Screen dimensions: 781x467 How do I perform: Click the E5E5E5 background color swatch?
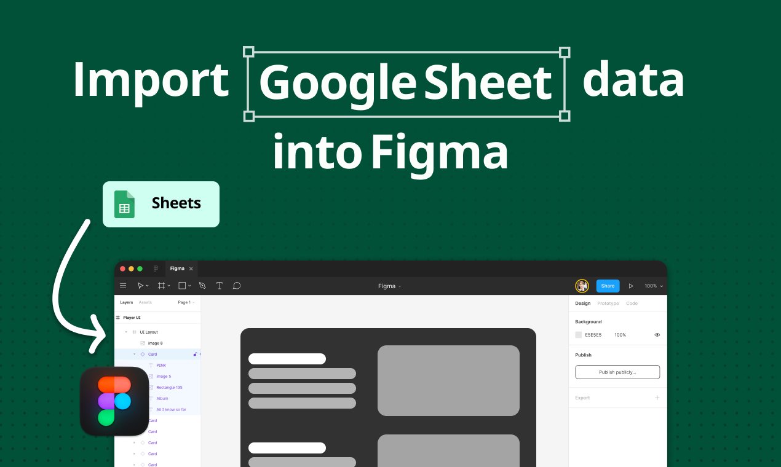578,335
